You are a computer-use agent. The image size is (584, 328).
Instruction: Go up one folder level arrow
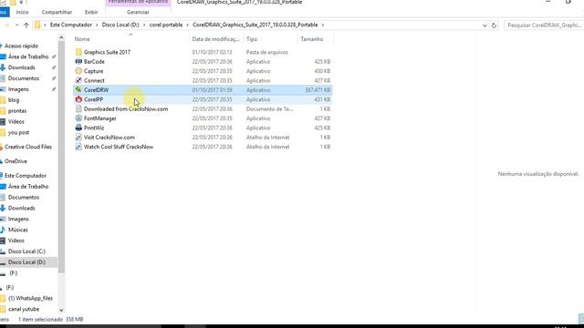(26, 25)
